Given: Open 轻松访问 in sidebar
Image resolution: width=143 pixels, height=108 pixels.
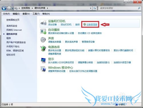Looking at the screenshot, I should [11, 55].
